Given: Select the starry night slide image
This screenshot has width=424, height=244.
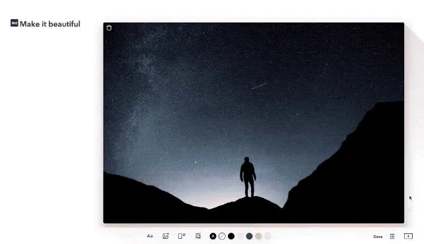Looking at the screenshot, I should pos(254,123).
